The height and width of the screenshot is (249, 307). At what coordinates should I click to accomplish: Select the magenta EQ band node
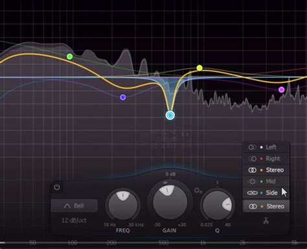tap(281, 89)
